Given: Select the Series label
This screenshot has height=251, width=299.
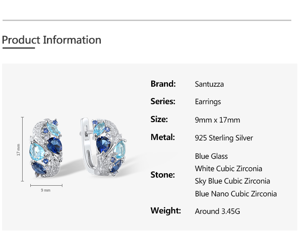Looking at the screenshot, I should [x=163, y=101].
